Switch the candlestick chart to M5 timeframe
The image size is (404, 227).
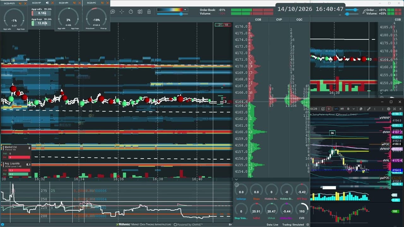336,109
